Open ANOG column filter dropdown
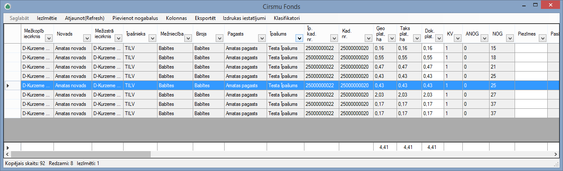 click(x=484, y=38)
